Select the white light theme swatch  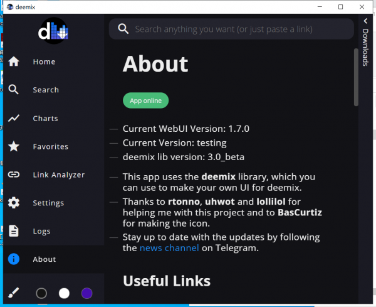64,293
